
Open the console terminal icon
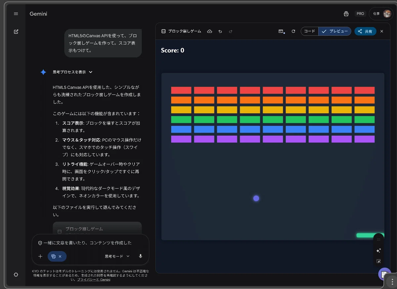click(281, 31)
